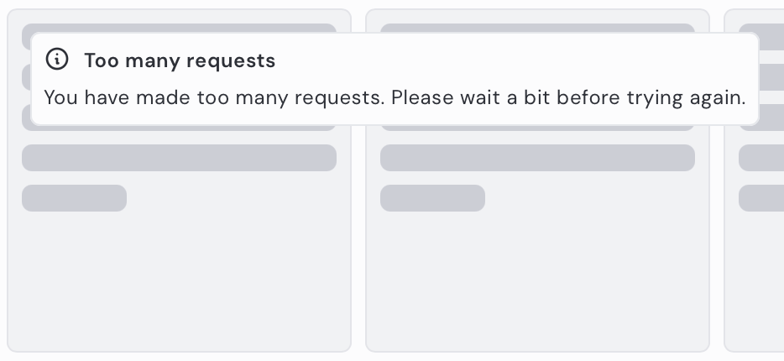
Task: Click third card's third placeholder bar beside toast
Action: click(772, 118)
